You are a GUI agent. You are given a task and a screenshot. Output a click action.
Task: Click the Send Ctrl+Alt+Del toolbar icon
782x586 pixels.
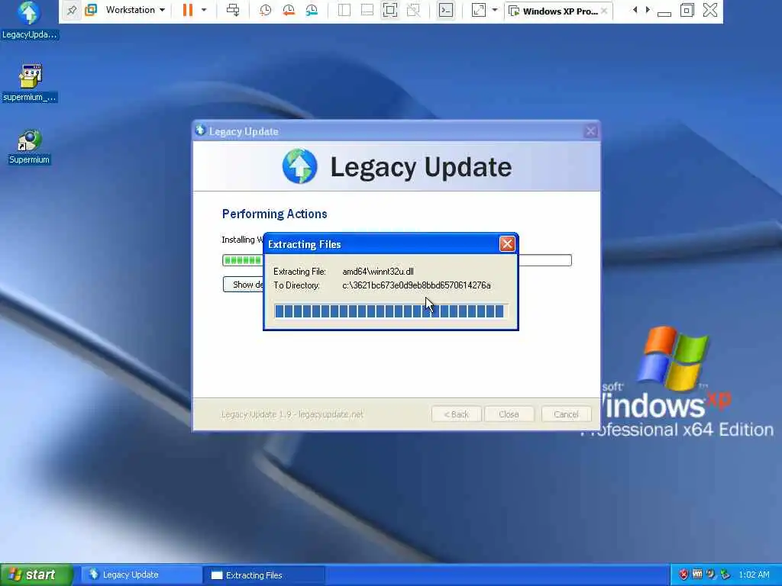coord(233,10)
